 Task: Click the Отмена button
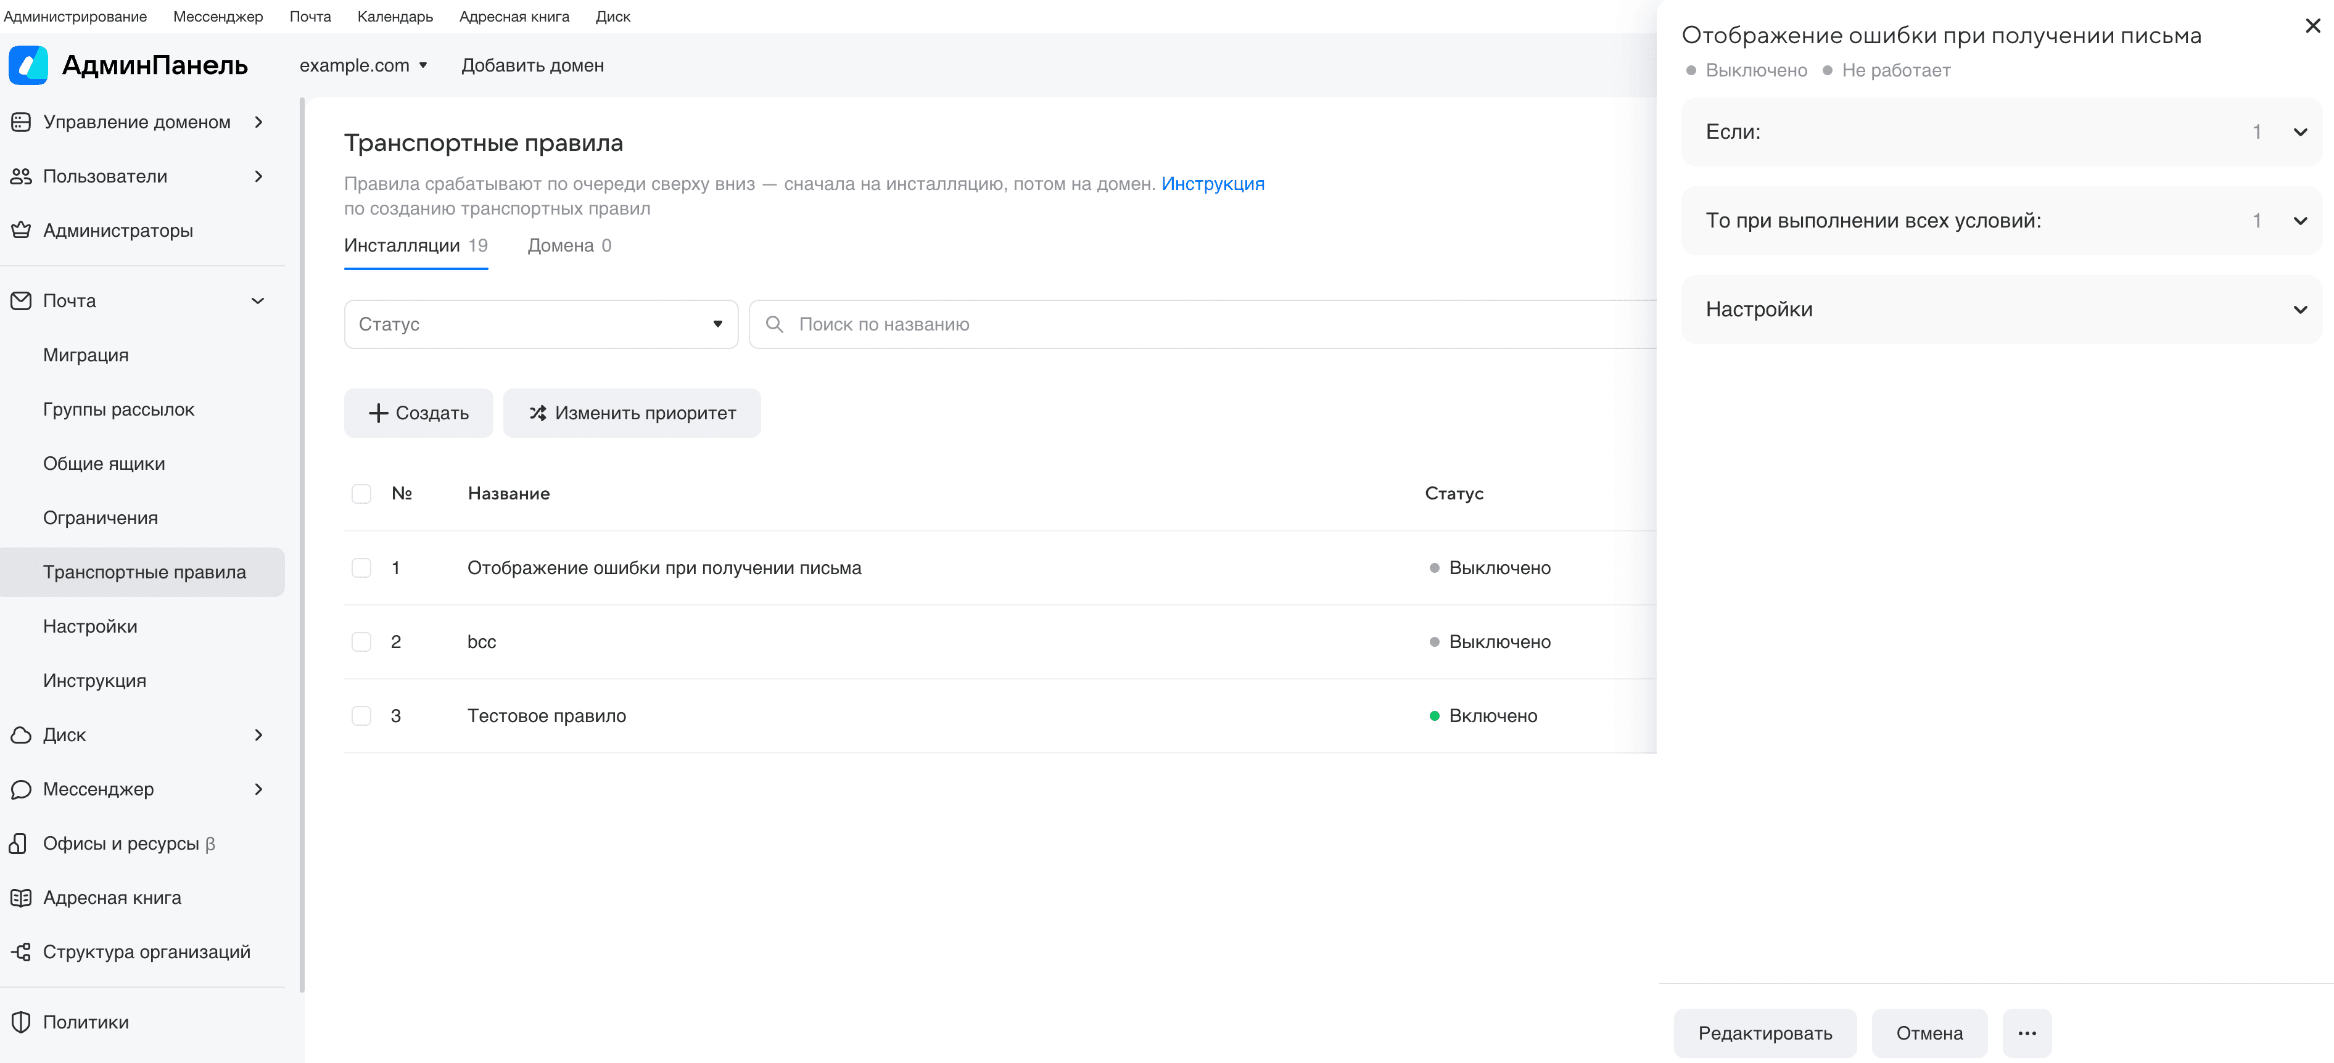(x=1929, y=1033)
